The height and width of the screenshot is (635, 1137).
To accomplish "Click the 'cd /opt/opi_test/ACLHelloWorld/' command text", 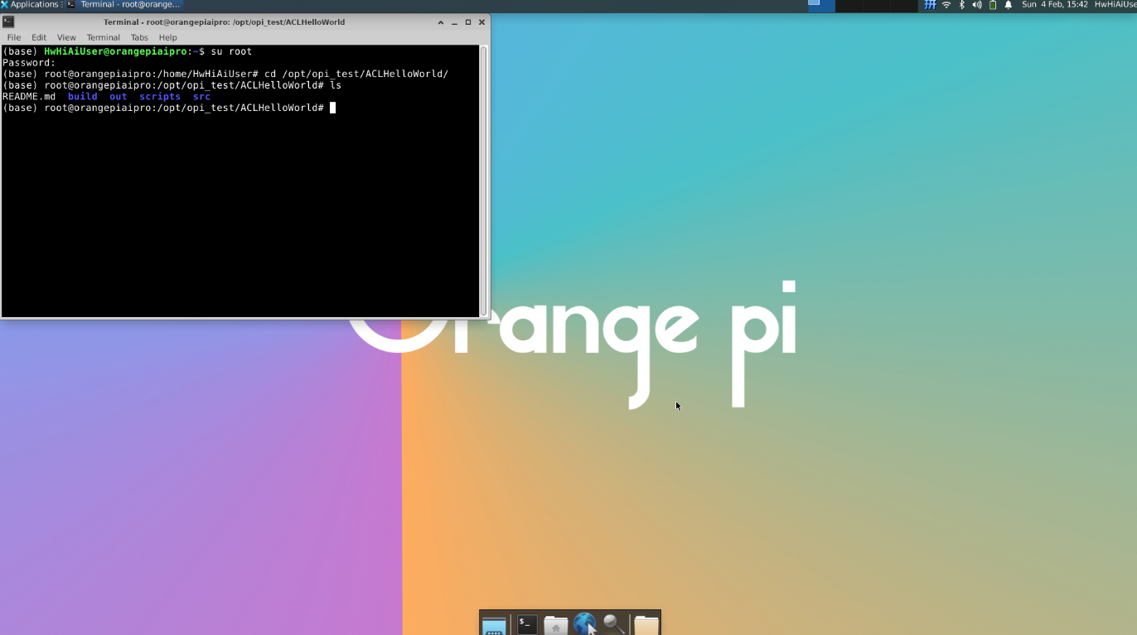I will (x=356, y=75).
